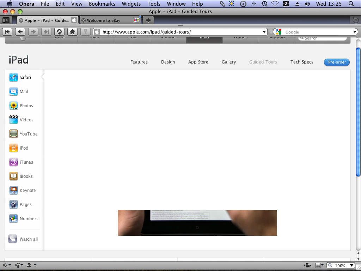Click the Watch all icon
Viewport: 361px width, 271px height.
click(13, 239)
